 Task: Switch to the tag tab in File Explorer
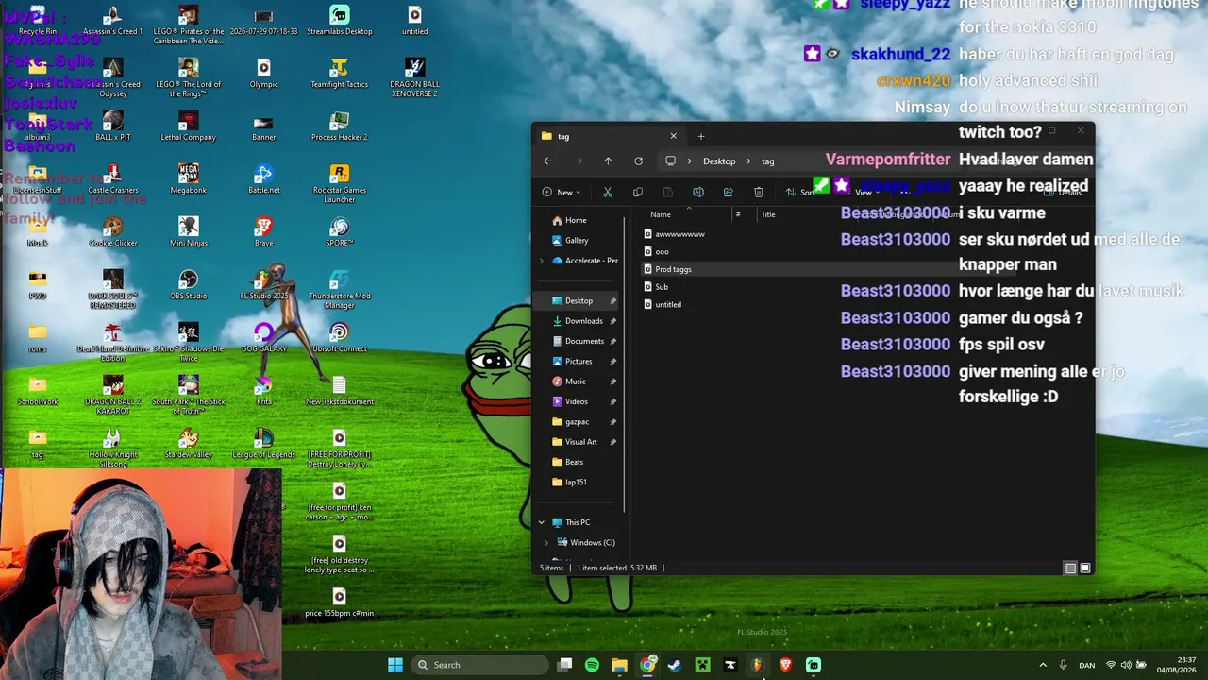tap(608, 136)
